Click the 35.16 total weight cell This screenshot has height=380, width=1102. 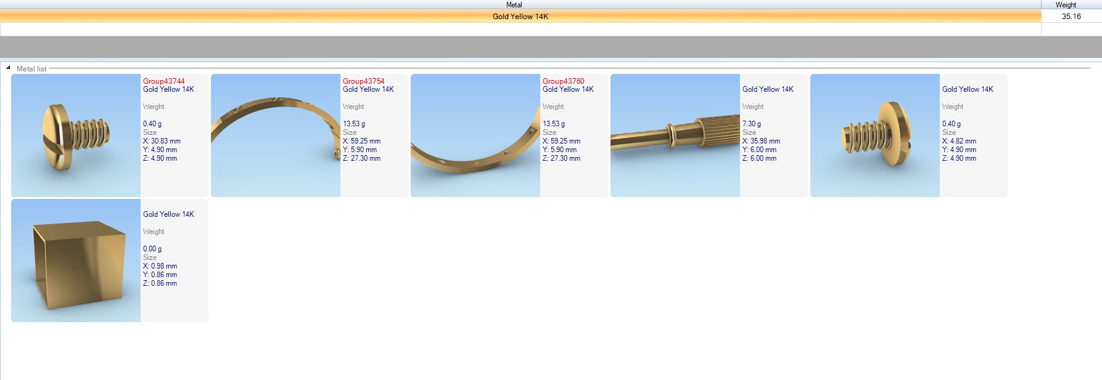(1071, 17)
